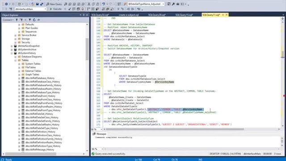Click the Display Estimated Execution Plan icon

(74, 9)
